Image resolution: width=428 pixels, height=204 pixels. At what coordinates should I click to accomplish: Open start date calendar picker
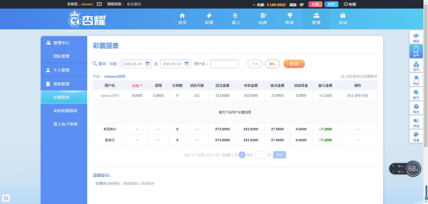(x=147, y=64)
